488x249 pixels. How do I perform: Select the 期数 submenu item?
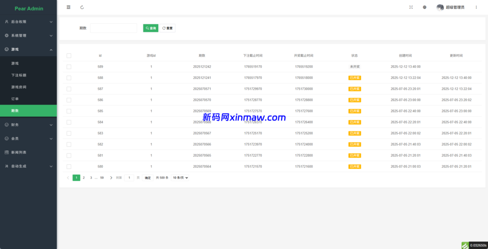tap(28, 110)
